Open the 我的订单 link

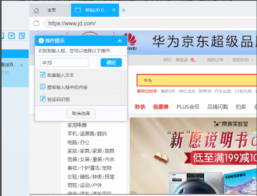coord(215,60)
